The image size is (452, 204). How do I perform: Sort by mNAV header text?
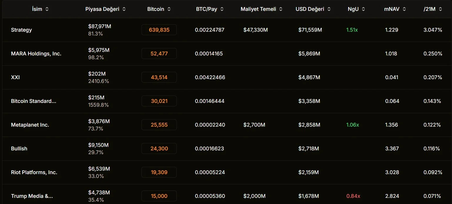pos(392,9)
